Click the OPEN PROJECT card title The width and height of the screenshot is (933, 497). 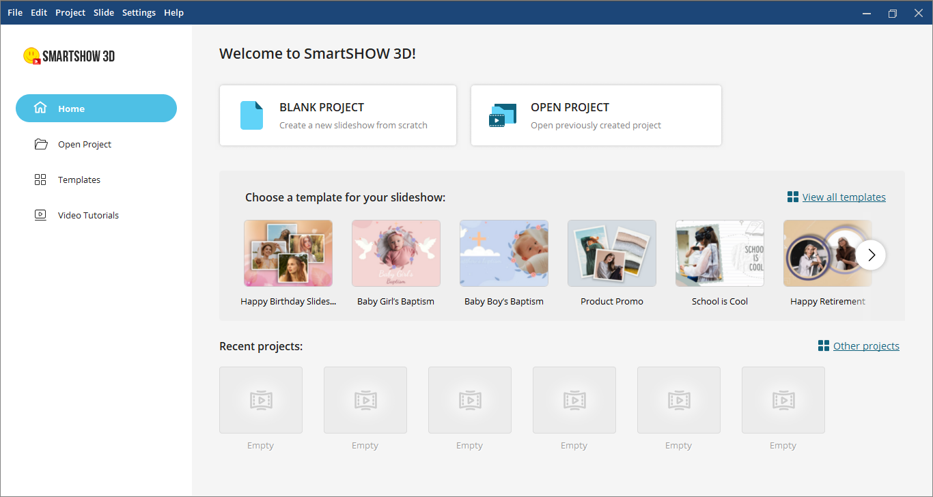coord(570,107)
